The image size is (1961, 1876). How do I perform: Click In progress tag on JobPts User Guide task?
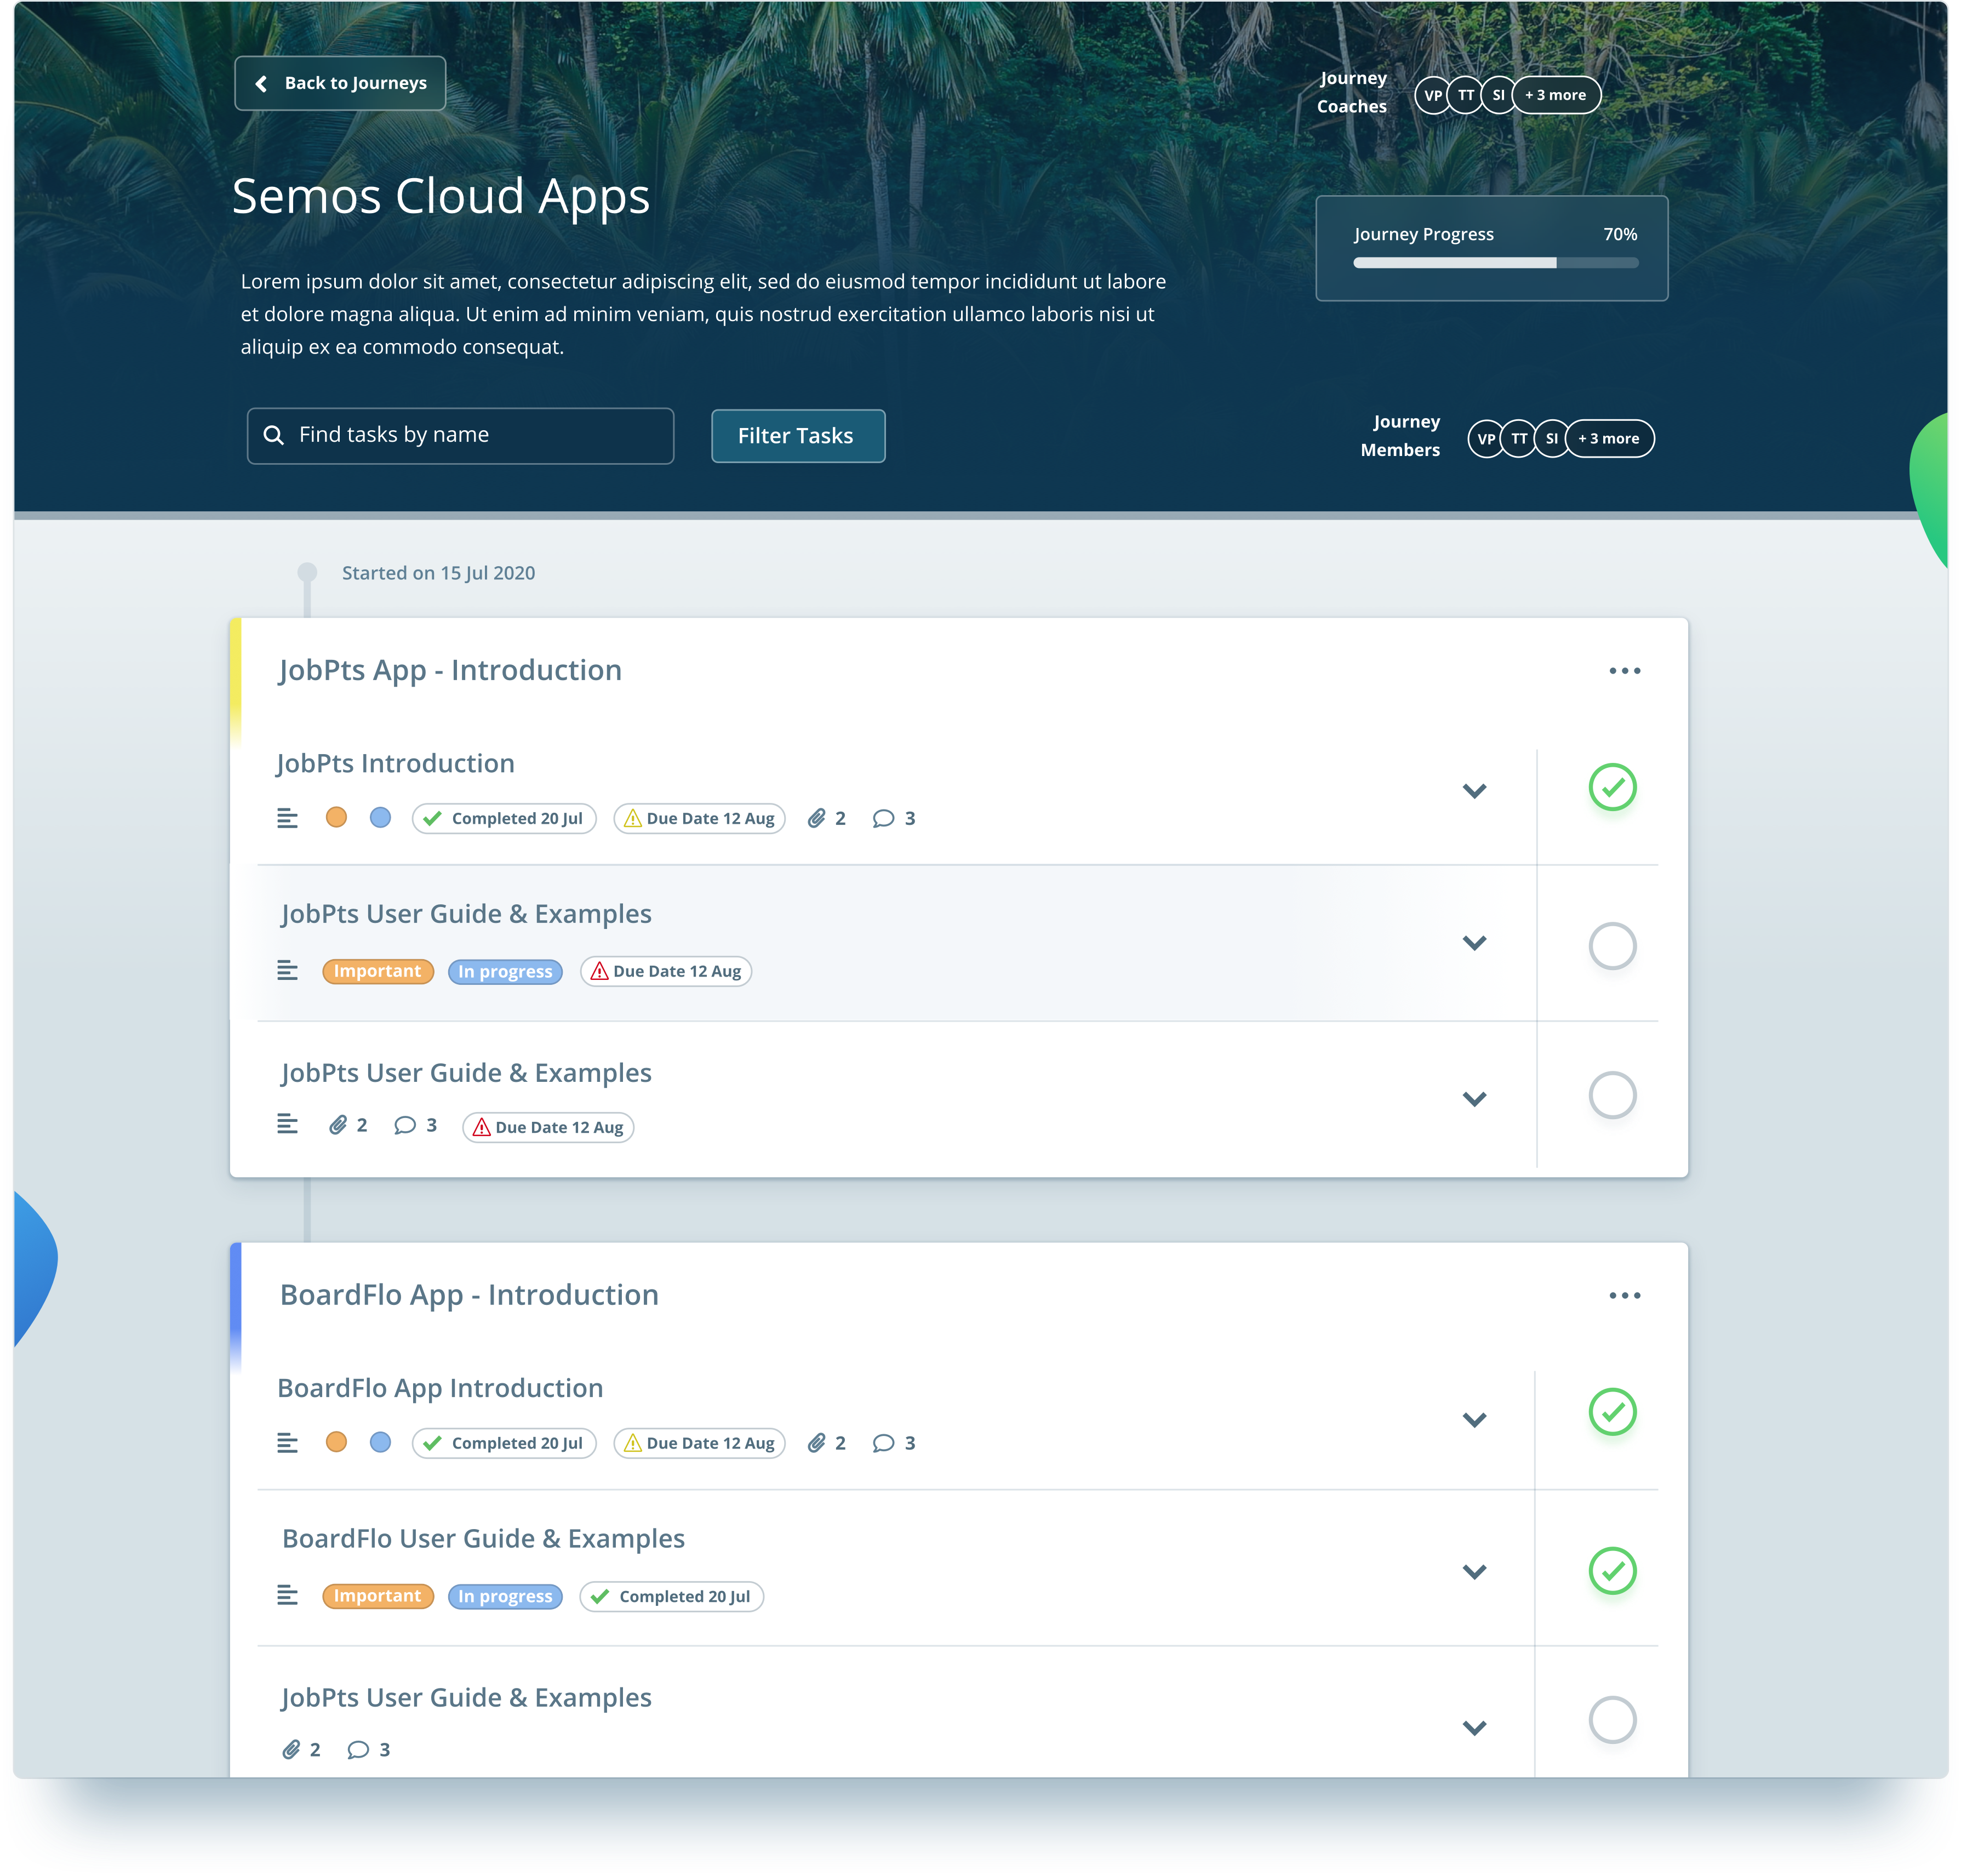coord(505,971)
